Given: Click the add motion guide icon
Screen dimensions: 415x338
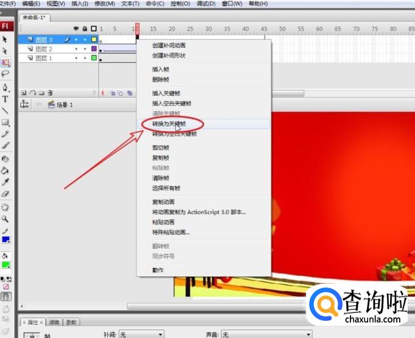Looking at the screenshot, I should point(32,93).
